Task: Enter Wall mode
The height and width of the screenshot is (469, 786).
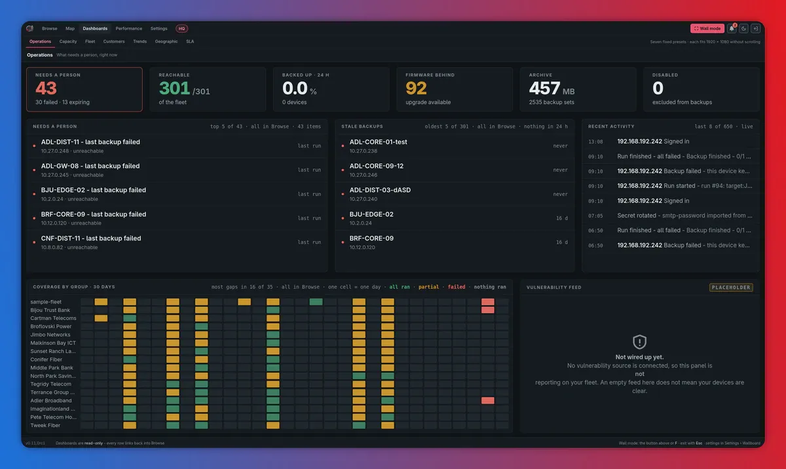Action: 707,28
